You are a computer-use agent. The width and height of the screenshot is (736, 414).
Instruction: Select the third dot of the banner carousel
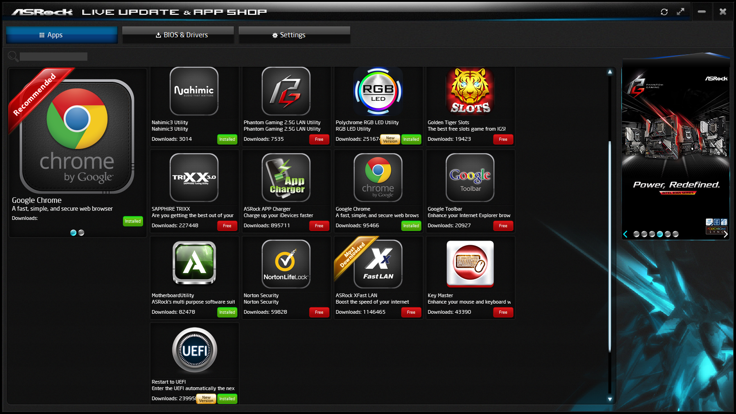click(x=652, y=234)
